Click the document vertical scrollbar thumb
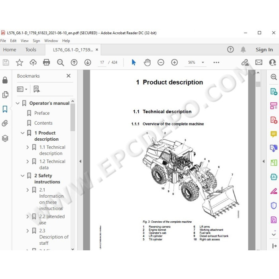 coord(258,84)
